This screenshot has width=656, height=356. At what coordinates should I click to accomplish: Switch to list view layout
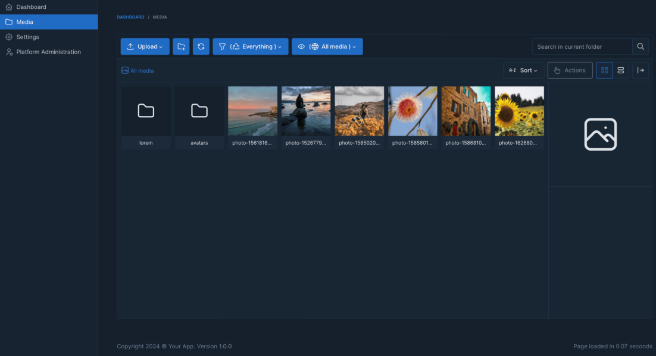[621, 70]
